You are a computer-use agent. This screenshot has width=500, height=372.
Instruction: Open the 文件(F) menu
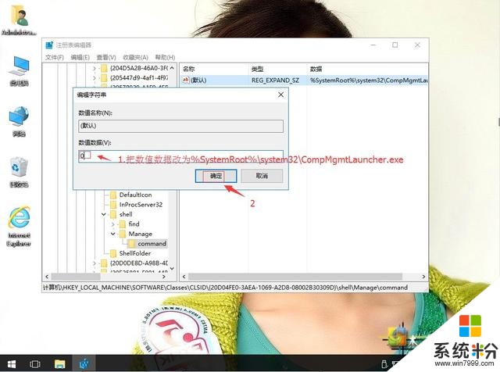pyautogui.click(x=55, y=57)
